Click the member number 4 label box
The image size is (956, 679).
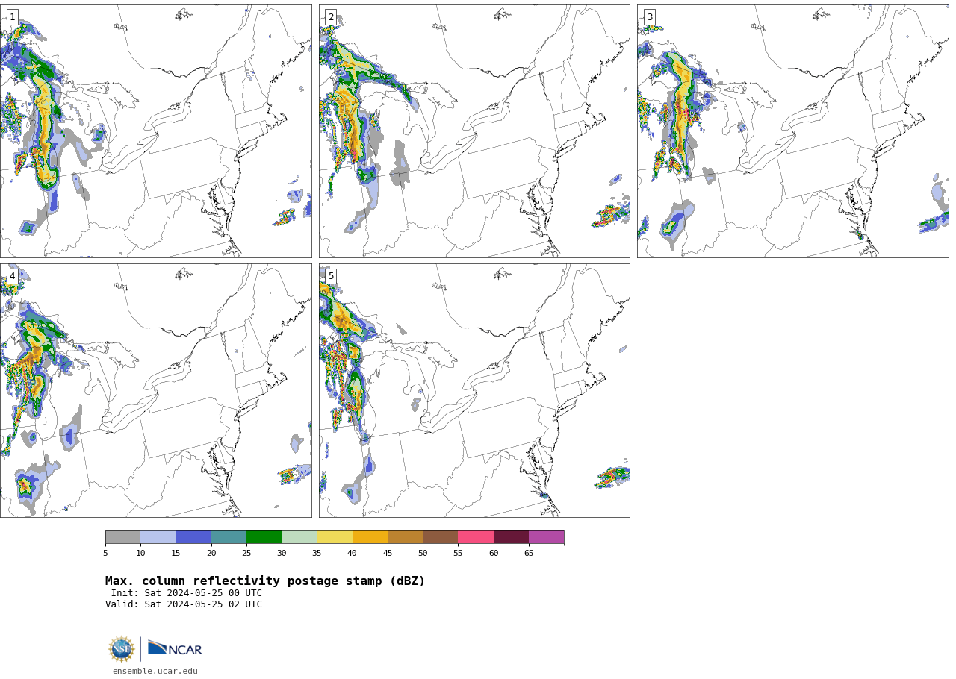click(12, 276)
